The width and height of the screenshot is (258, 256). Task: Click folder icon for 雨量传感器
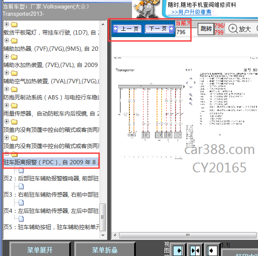point(14,105)
